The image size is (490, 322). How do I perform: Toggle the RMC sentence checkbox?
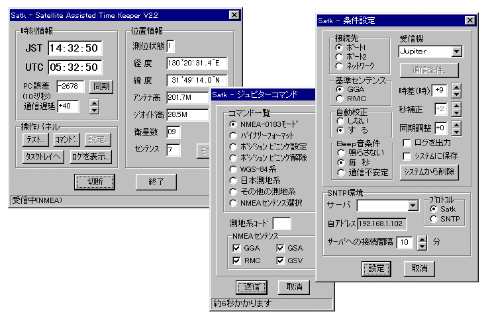[x=236, y=261]
